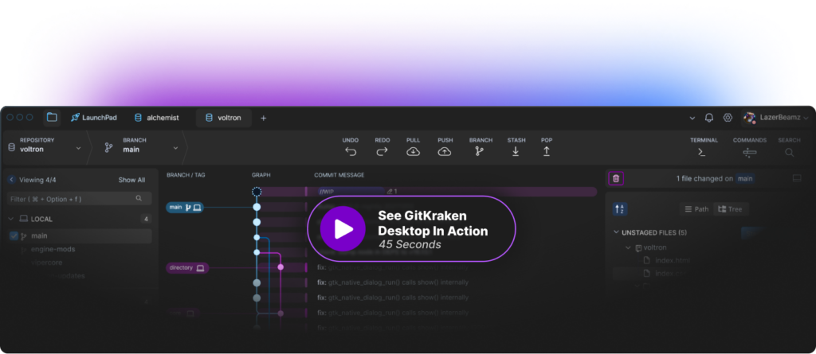Click the Redo arrow icon
The image size is (816, 354).
382,151
